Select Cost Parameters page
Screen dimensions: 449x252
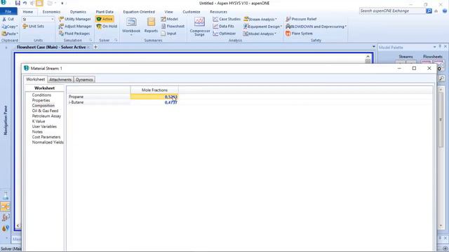[x=46, y=137]
